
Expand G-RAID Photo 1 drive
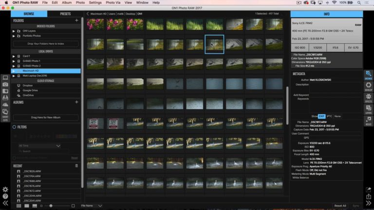click(14, 61)
